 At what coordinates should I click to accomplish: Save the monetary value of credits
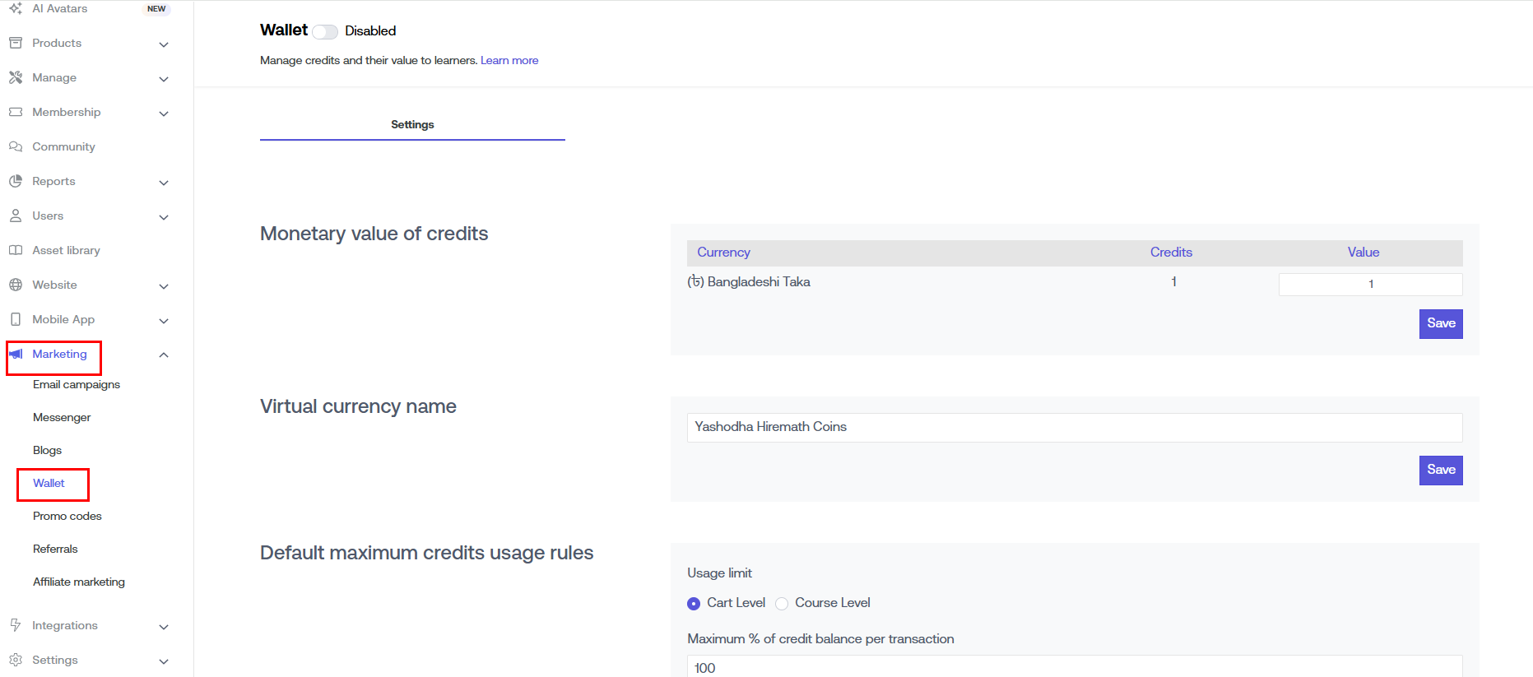pos(1440,323)
